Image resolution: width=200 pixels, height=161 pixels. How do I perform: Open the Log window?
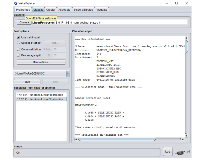168,152
